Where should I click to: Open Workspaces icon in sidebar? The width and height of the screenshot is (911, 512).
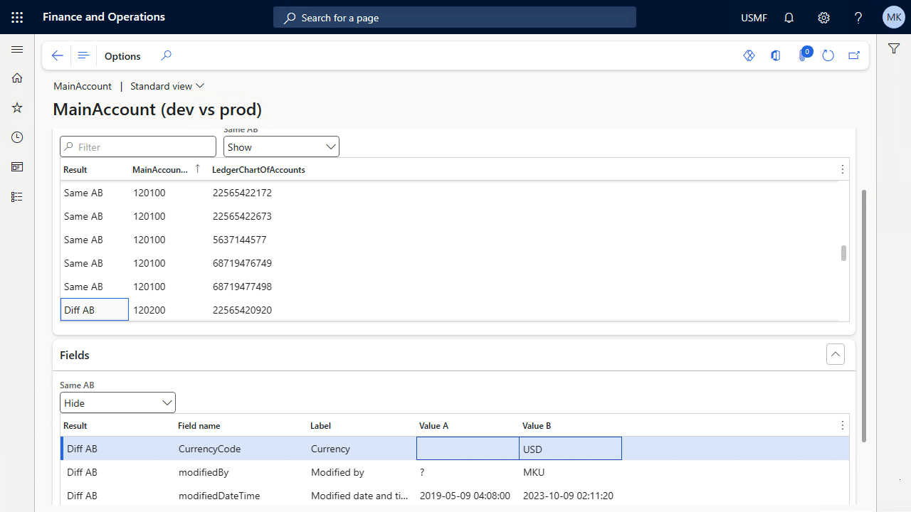[17, 167]
